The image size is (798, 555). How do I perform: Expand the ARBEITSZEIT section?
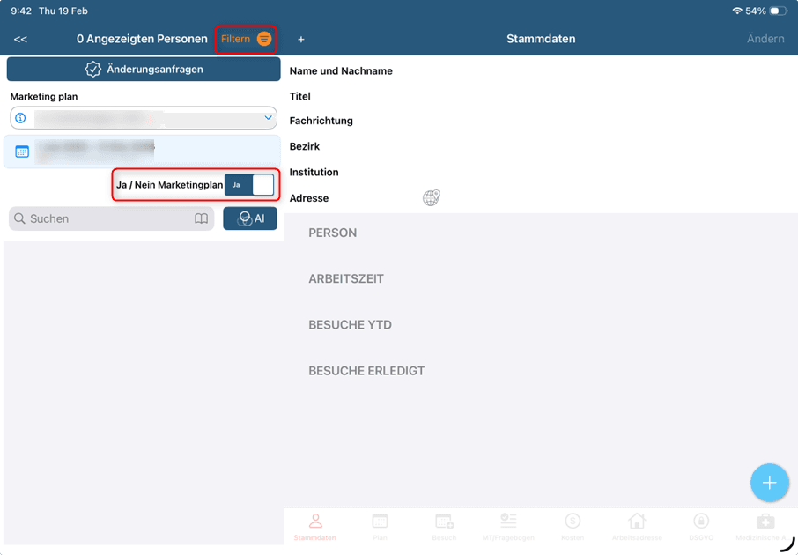346,279
